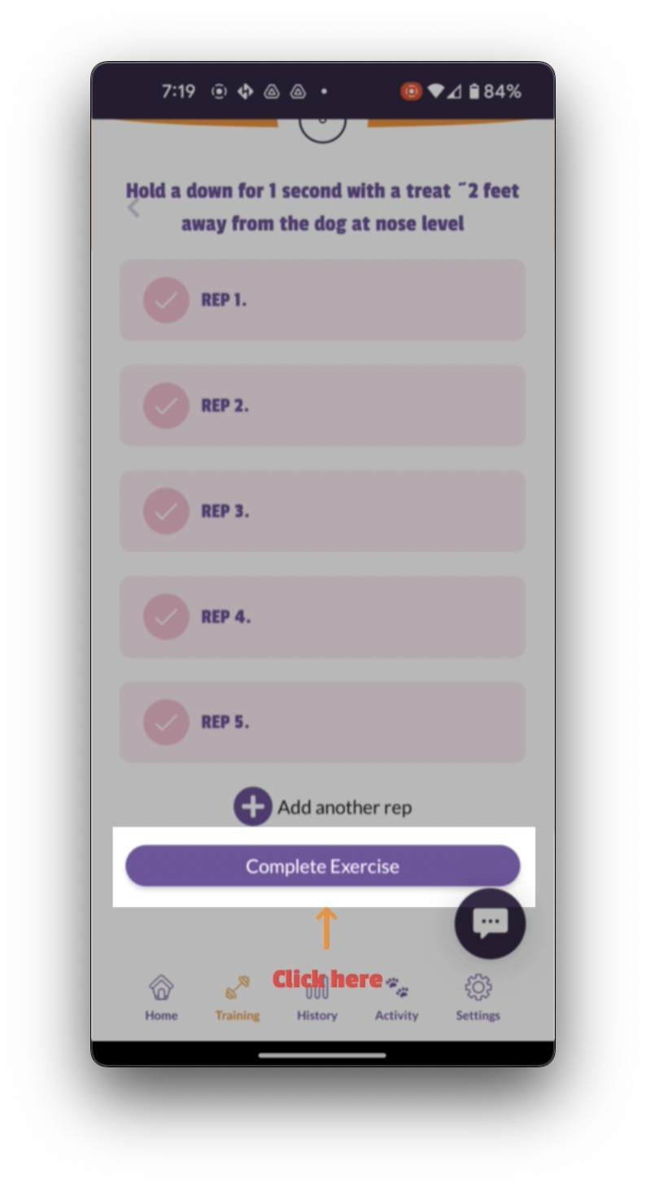Tap the Home house icon
Viewport: 646px width, 1187px height.
click(161, 988)
